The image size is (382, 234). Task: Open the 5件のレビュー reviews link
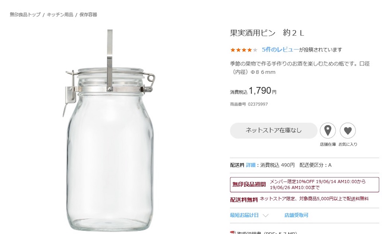coord(280,50)
